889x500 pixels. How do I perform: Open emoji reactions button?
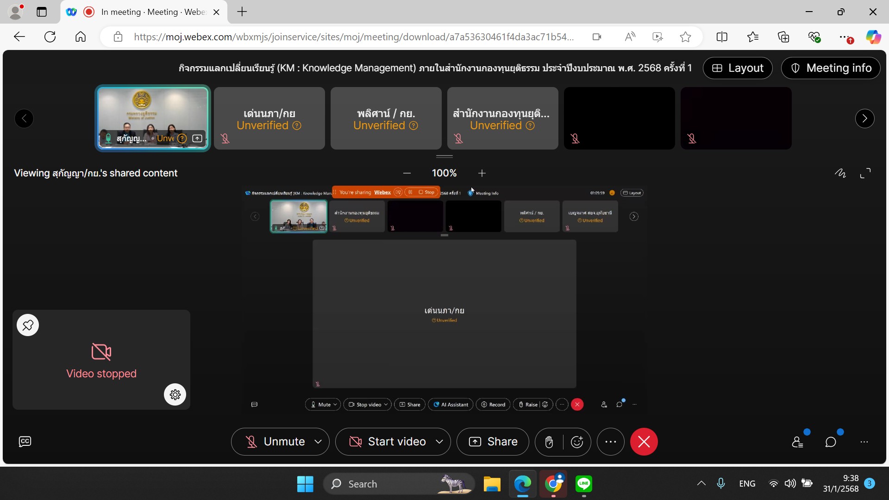(x=577, y=442)
